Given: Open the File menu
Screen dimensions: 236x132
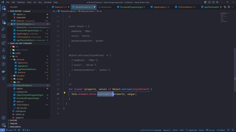Looking at the screenshot, I should click(x=8, y=2).
